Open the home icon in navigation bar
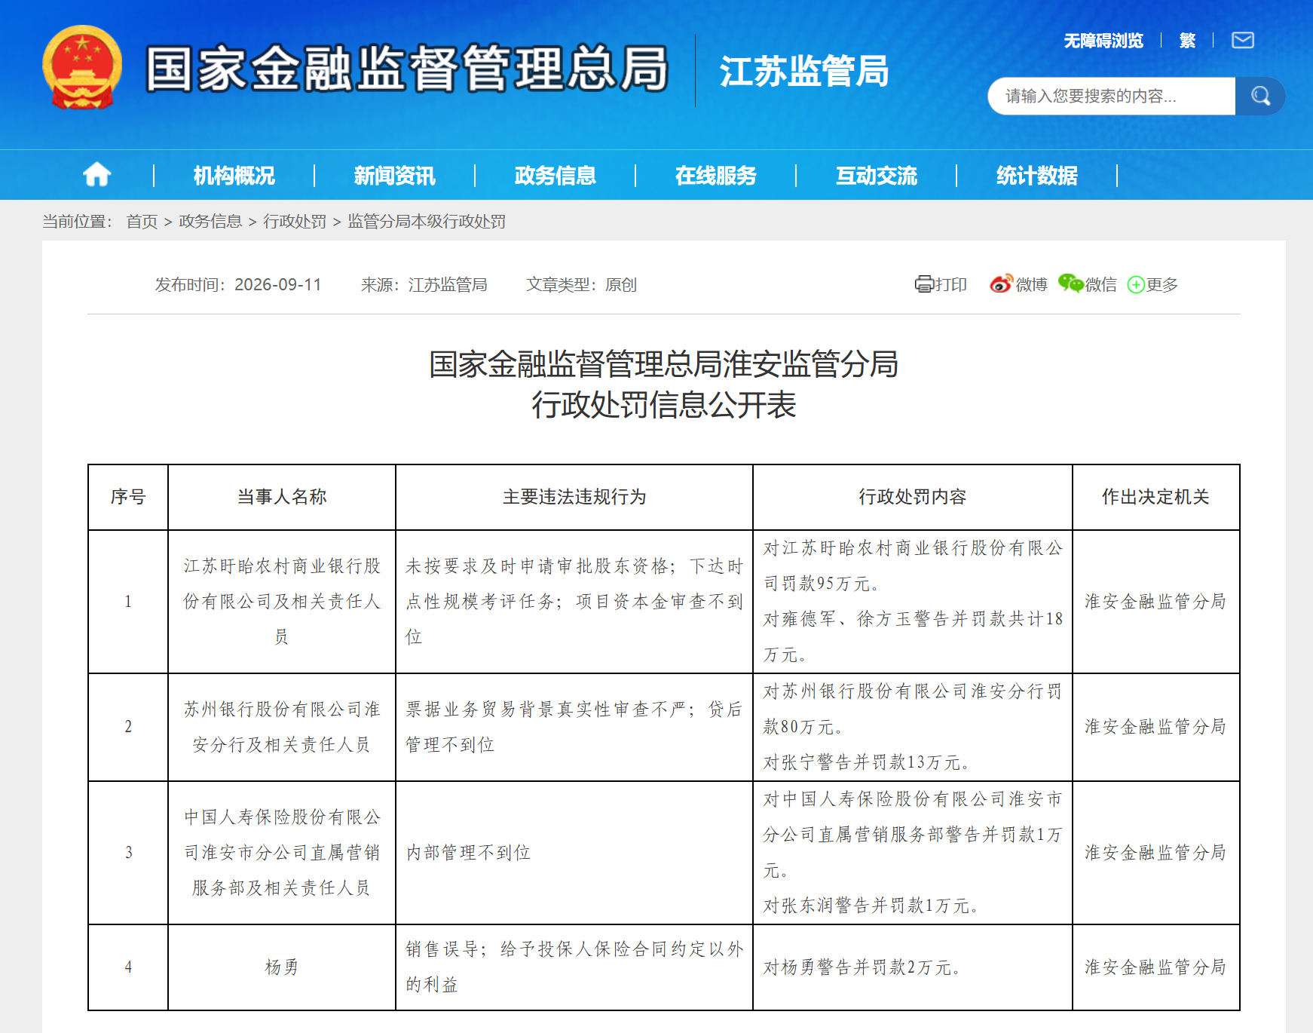 pyautogui.click(x=96, y=175)
